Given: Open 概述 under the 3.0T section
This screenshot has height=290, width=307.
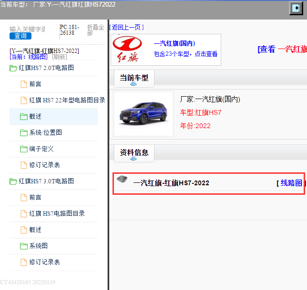Looking at the screenshot, I should coord(35,230).
